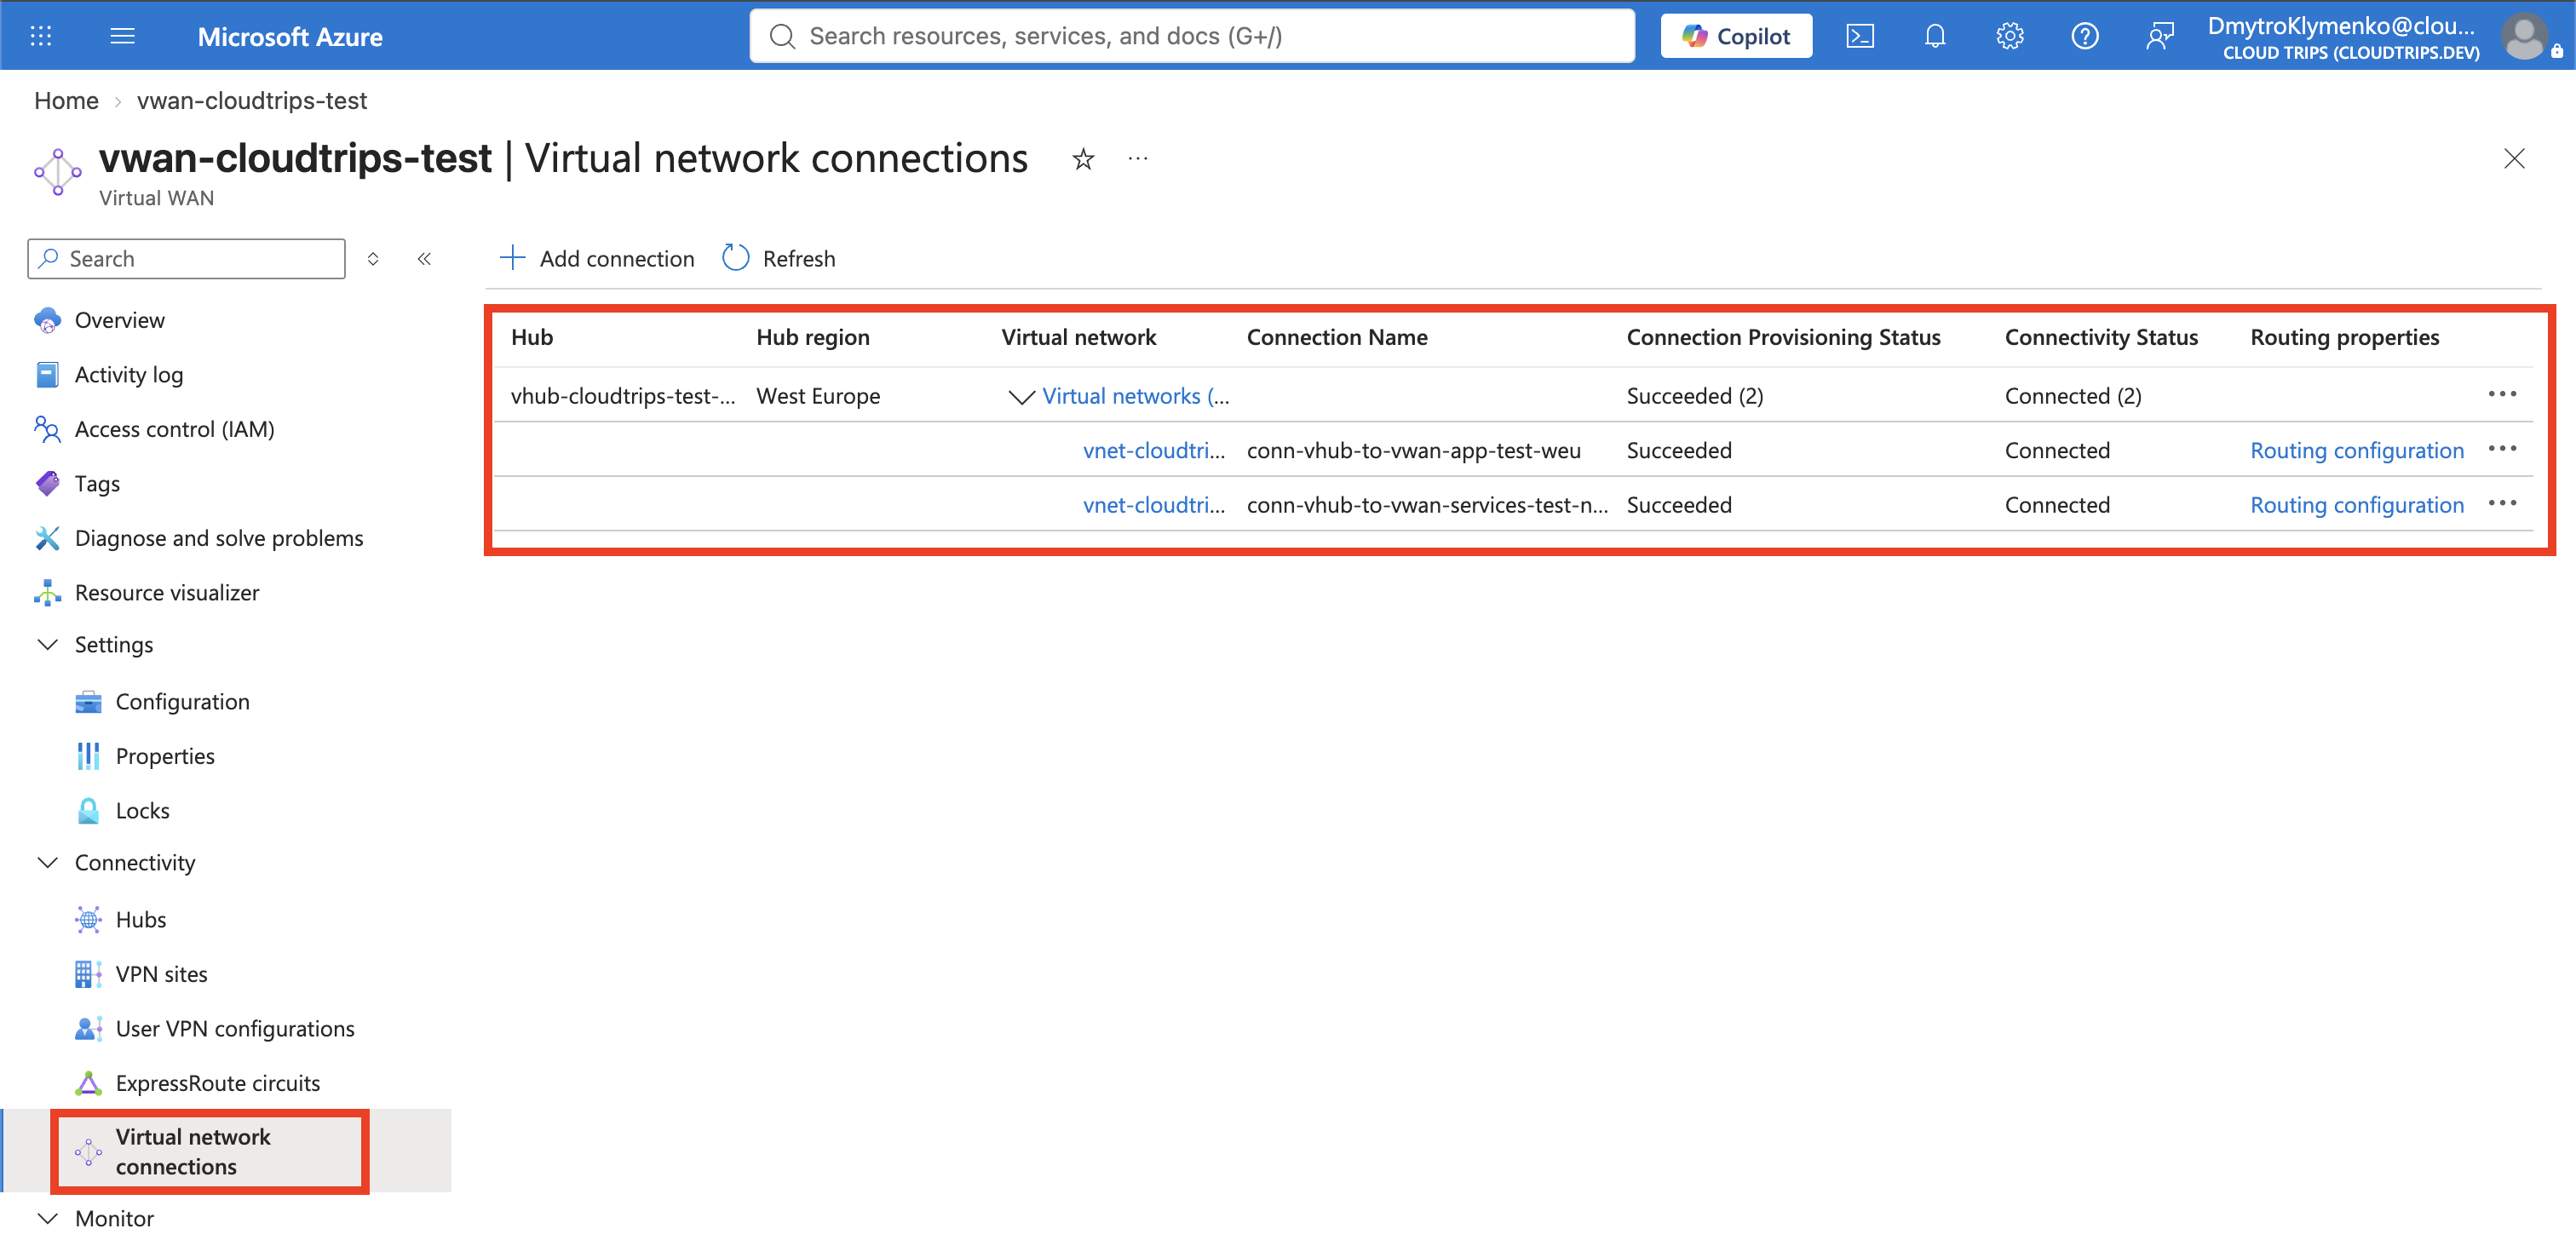Open Routing configuration for services-test connection
The height and width of the screenshot is (1240, 2576).
pos(2357,506)
